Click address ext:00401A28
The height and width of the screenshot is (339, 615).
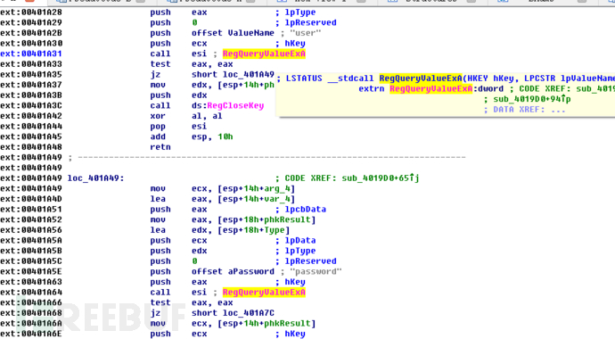(x=31, y=12)
